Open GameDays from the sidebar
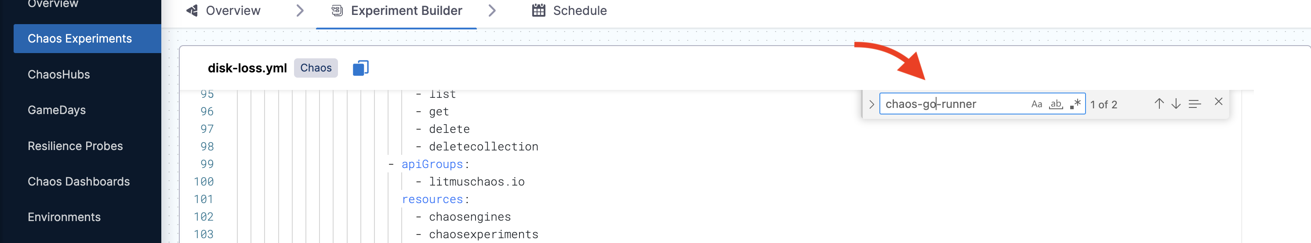The width and height of the screenshot is (1311, 243). point(57,111)
